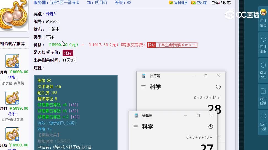This screenshot has width=268, height=150.
Task: Open hamburger menu in front calculator
Action: (x=136, y=127)
